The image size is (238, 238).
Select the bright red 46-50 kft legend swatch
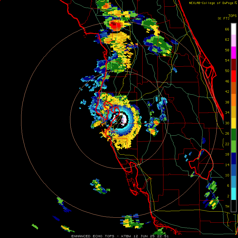234,76
